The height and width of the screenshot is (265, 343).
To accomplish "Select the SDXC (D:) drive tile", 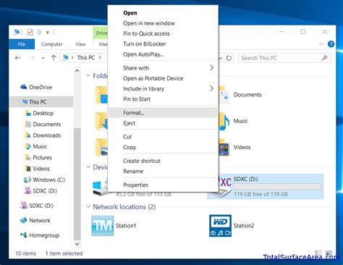I will pyautogui.click(x=265, y=187).
